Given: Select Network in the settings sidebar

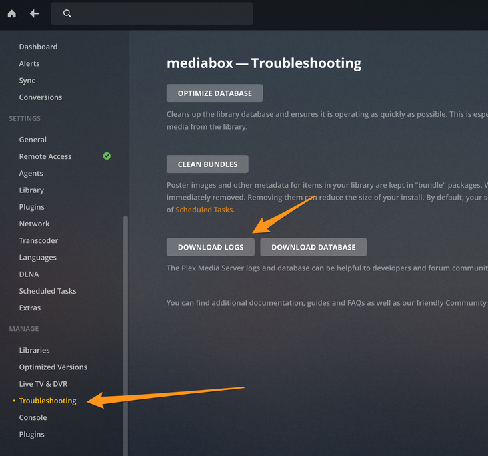Looking at the screenshot, I should point(34,224).
